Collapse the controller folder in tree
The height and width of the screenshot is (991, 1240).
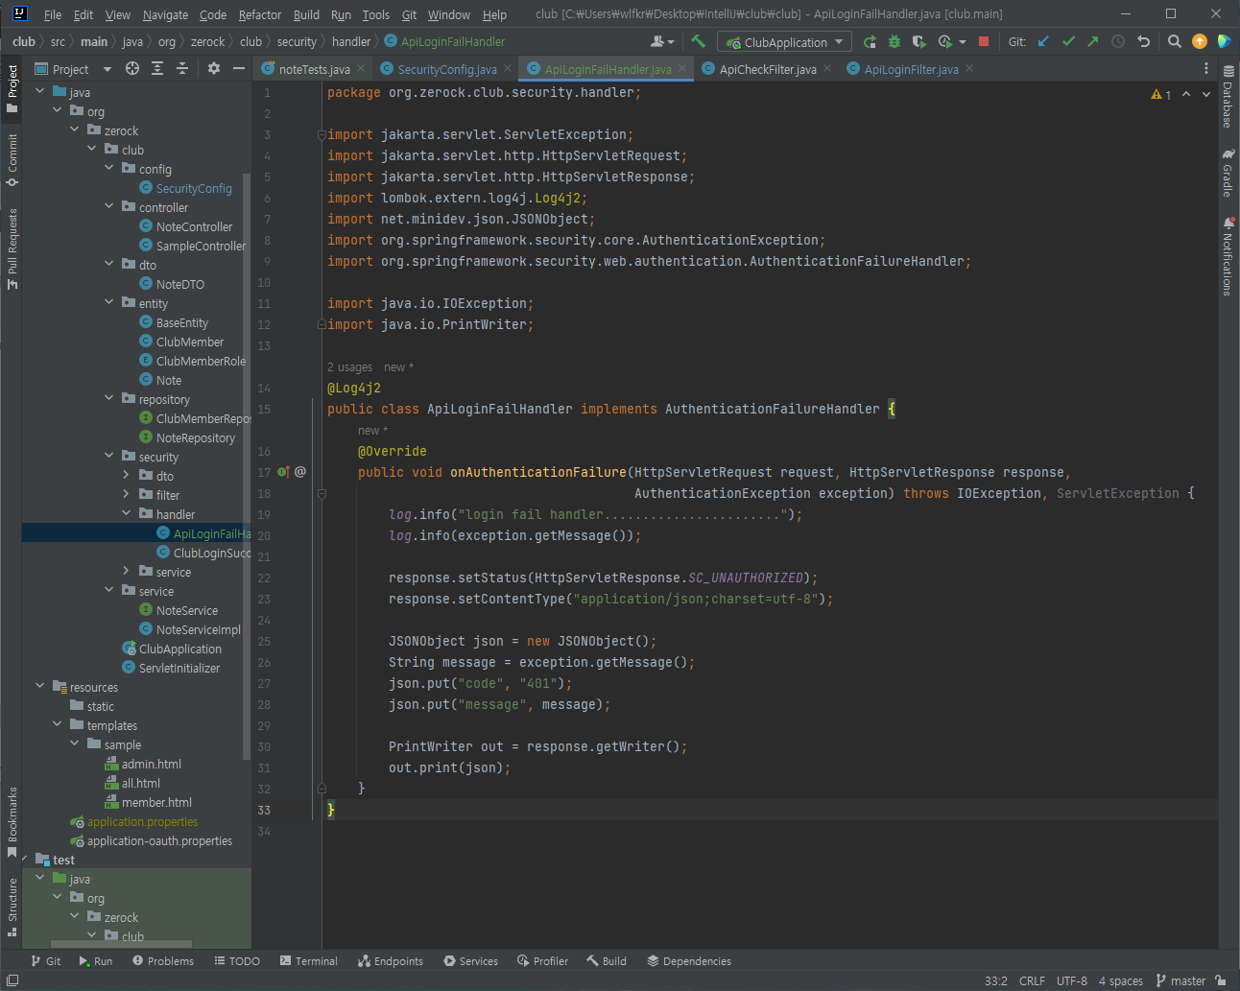tap(109, 206)
